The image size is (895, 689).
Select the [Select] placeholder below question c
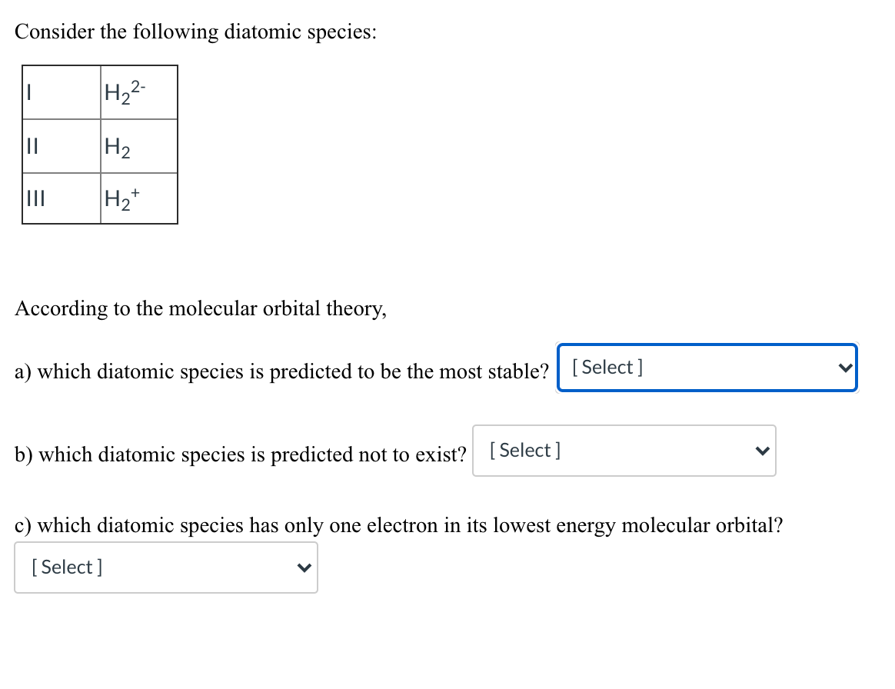(x=67, y=567)
